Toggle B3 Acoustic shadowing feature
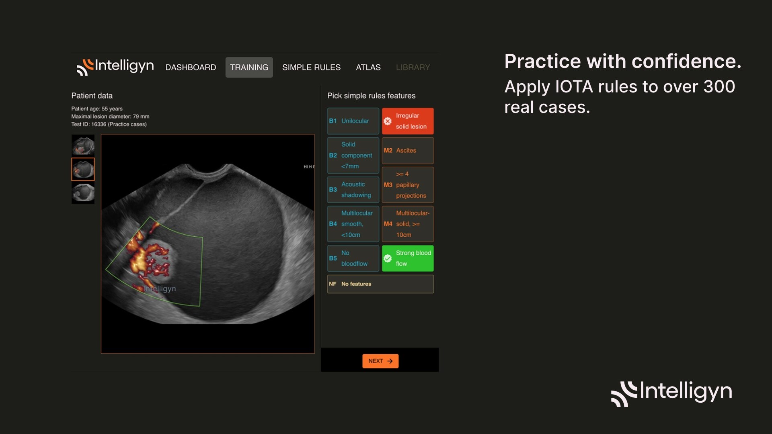 pyautogui.click(x=353, y=190)
